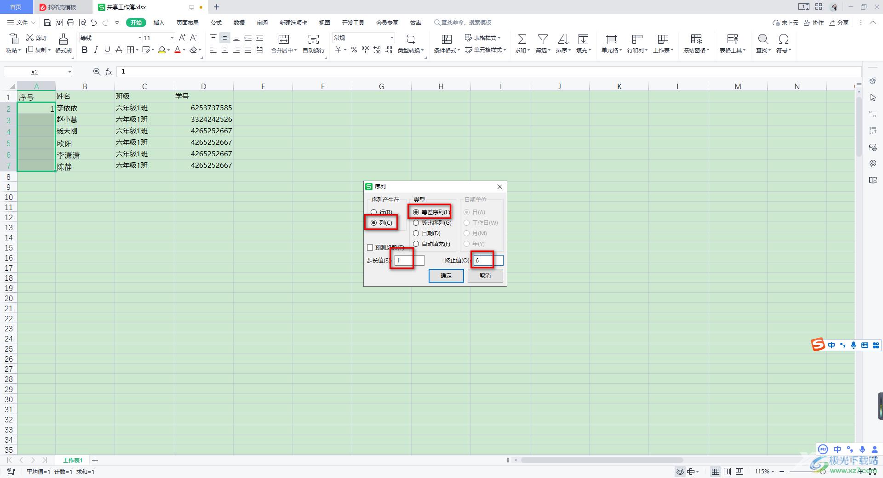Open the font size dropdown

click(172, 38)
